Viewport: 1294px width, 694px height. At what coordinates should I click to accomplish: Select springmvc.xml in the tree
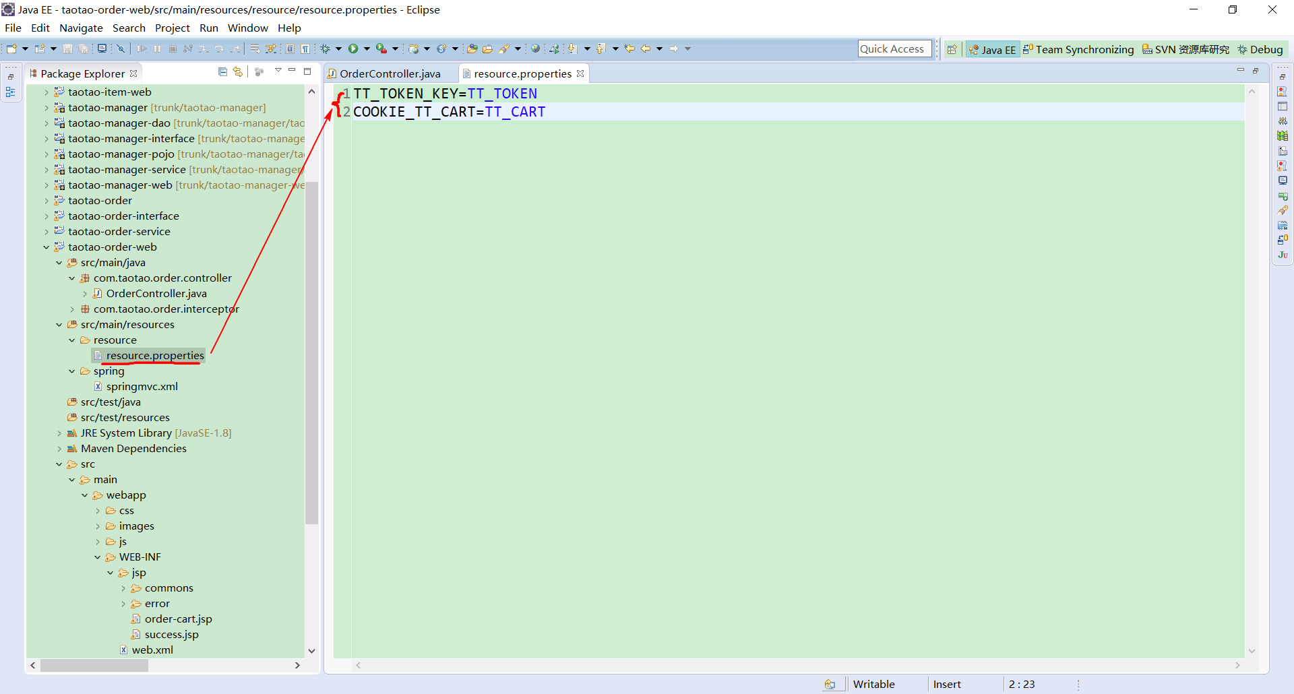click(x=142, y=387)
